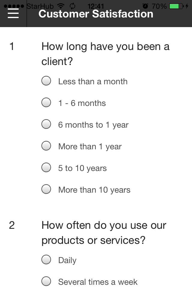Select the 'Less than a month' radio button

point(46,81)
